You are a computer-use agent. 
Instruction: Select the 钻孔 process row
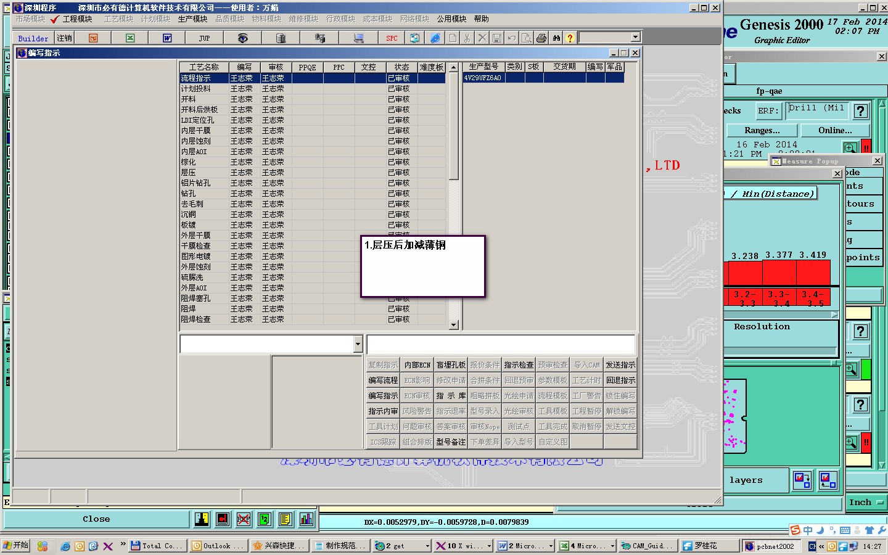pos(313,194)
